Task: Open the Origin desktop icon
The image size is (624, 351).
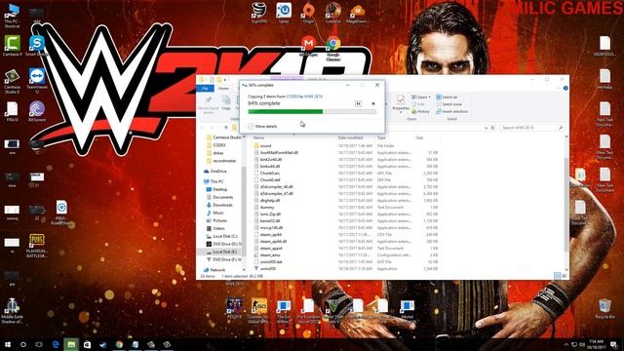Action: (x=308, y=13)
